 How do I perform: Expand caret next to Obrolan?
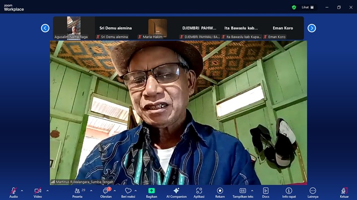click(115, 191)
